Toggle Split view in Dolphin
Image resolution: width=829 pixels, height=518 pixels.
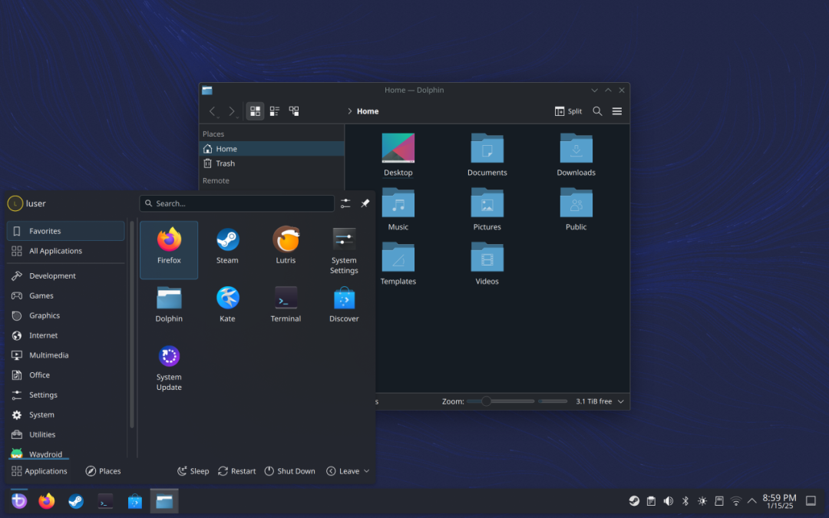568,111
